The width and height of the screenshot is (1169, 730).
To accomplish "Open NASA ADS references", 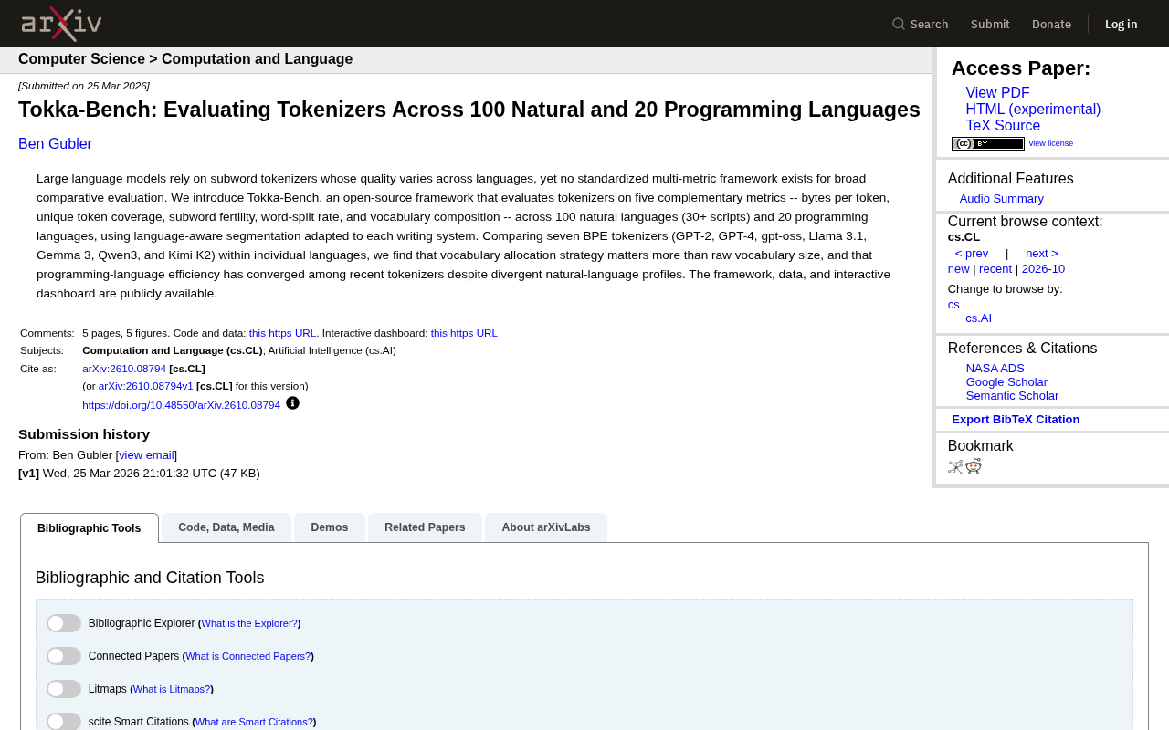I will pos(995,369).
